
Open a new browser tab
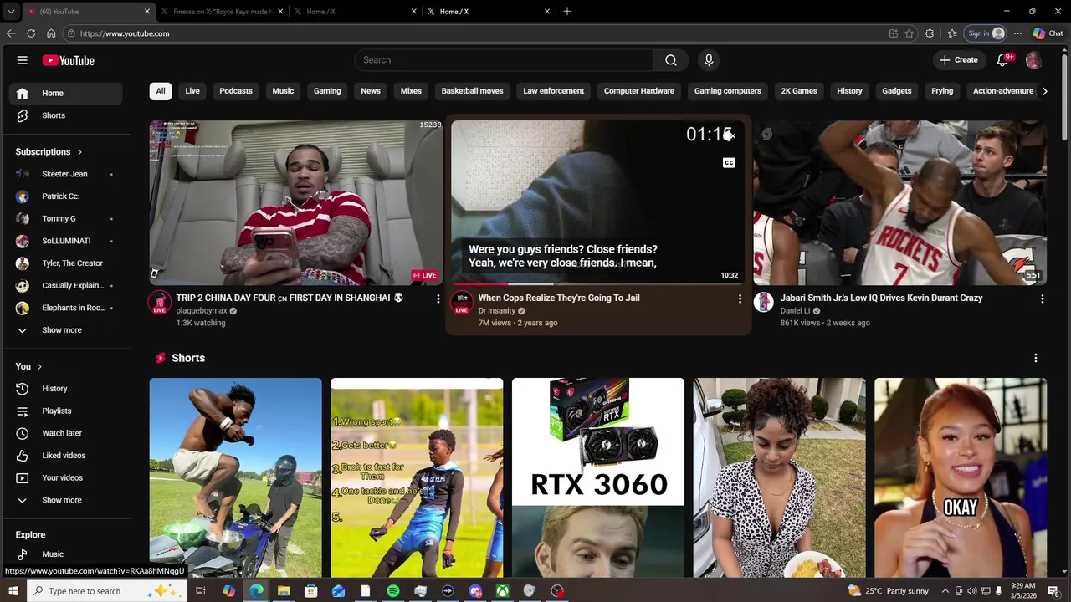tap(567, 12)
